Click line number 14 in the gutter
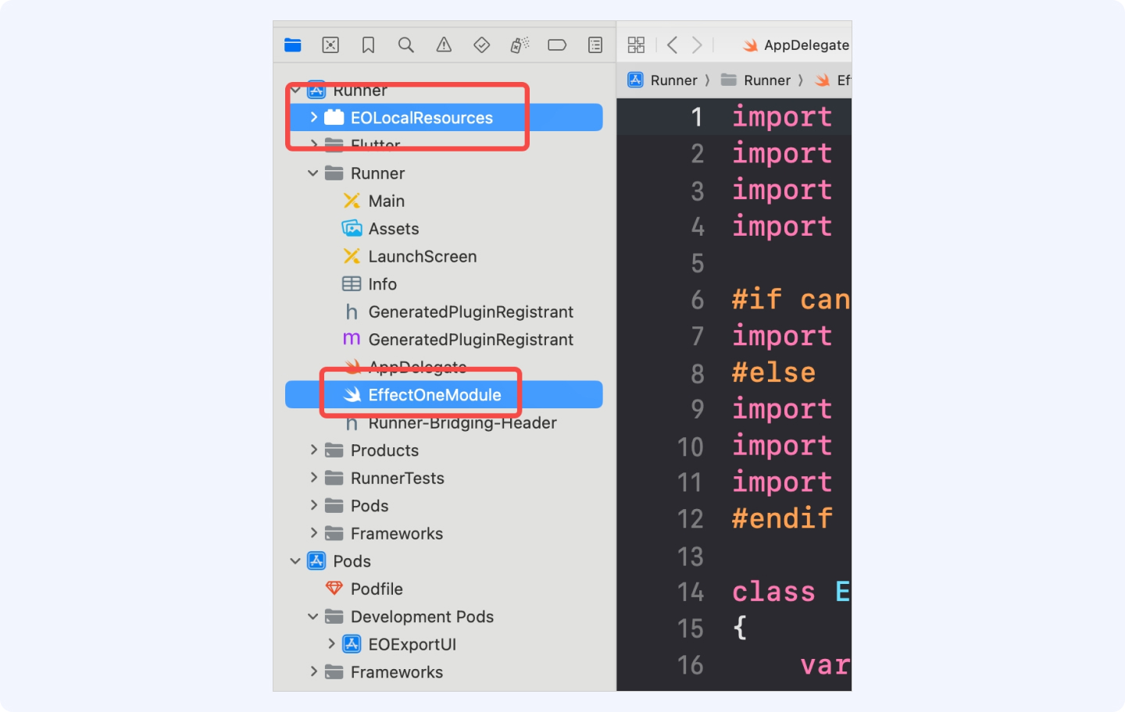 pyautogui.click(x=691, y=593)
